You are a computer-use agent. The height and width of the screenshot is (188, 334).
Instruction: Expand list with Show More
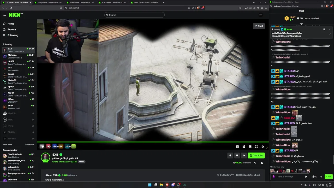point(7,144)
